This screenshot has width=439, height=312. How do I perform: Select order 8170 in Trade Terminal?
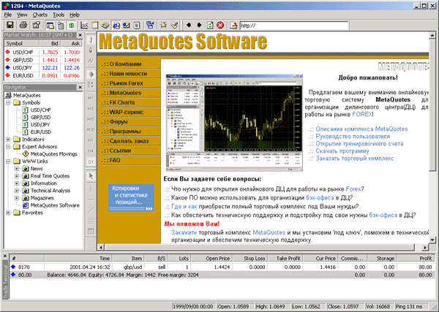(222, 267)
